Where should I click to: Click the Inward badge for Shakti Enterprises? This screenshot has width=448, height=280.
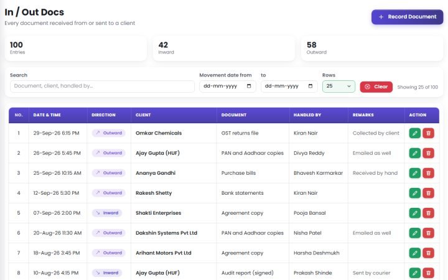[107, 213]
